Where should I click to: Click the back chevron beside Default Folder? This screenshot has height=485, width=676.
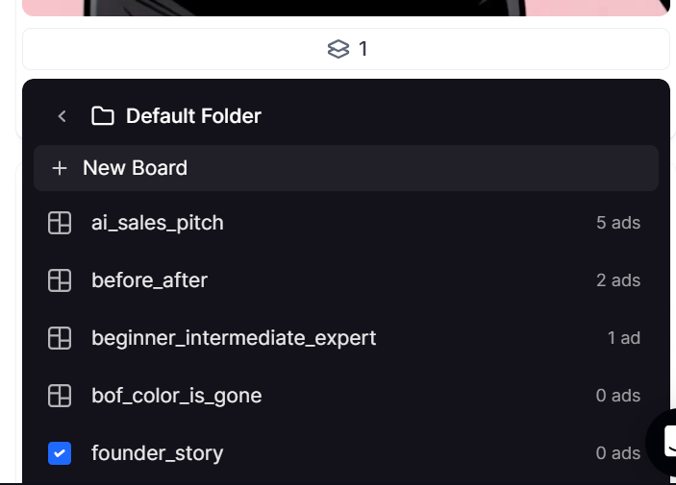[63, 116]
